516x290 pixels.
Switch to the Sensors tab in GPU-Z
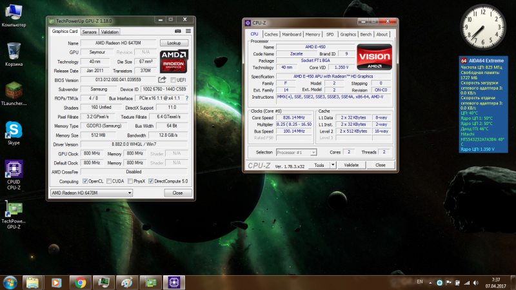tap(89, 32)
